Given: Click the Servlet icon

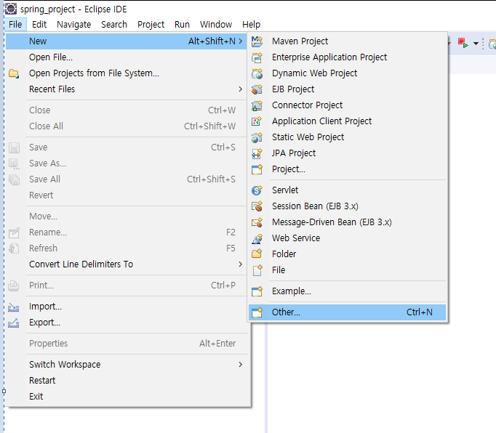Looking at the screenshot, I should click(257, 190).
